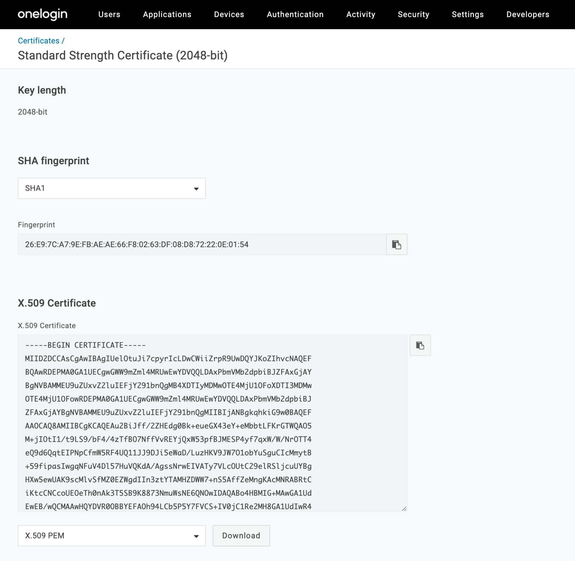Click the Standard Strength Certificate page title
The width and height of the screenshot is (575, 561).
coord(123,55)
